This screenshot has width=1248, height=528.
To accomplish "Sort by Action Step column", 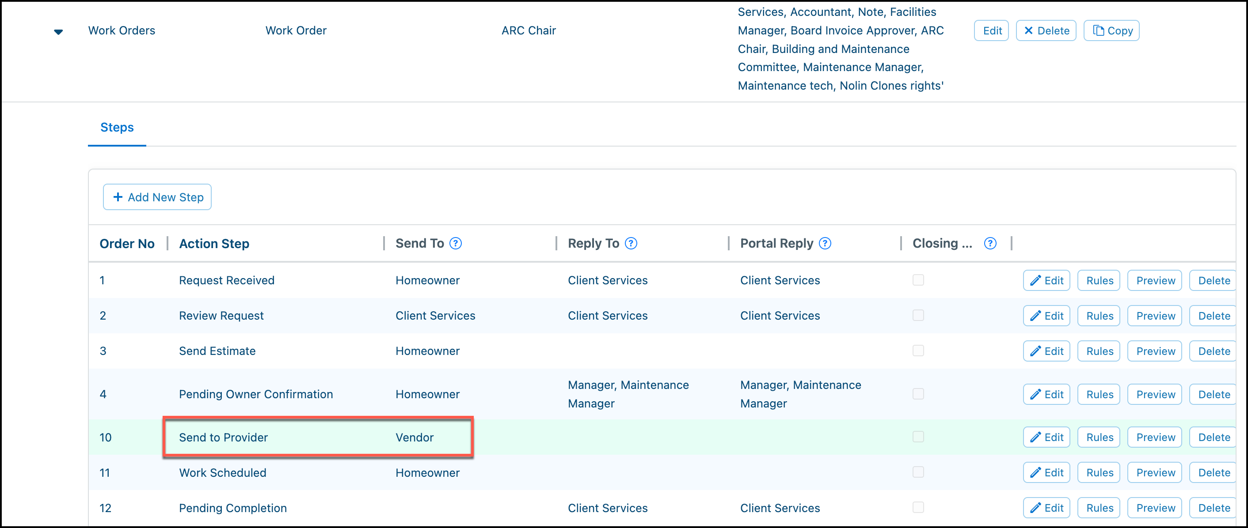I will 214,243.
